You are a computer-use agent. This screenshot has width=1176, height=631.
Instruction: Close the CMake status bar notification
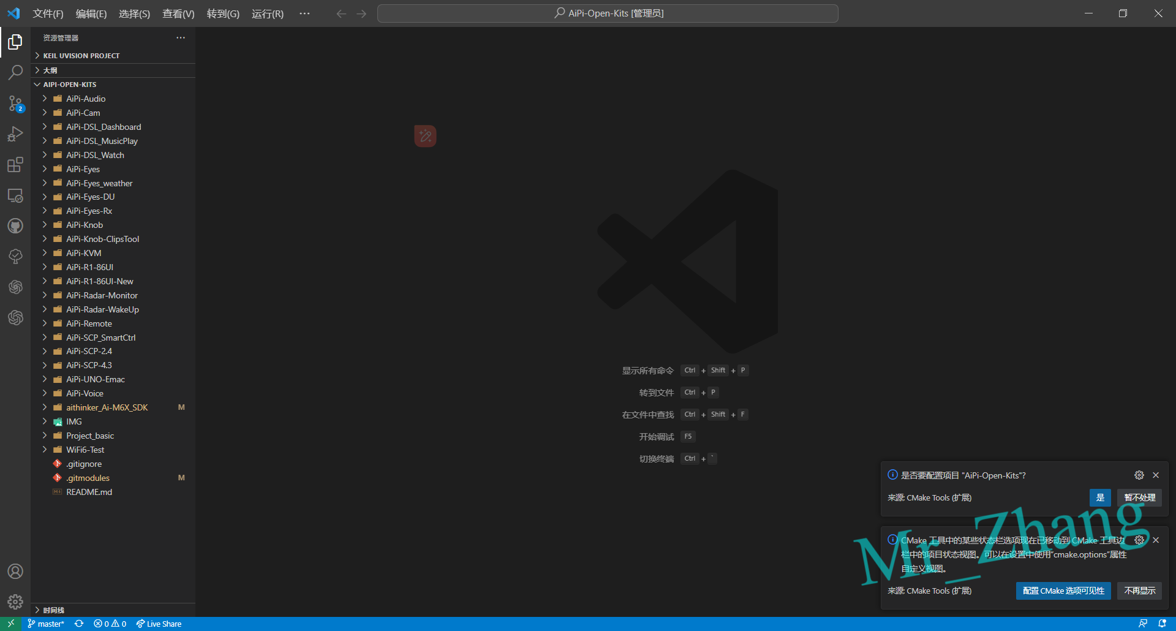coord(1156,540)
